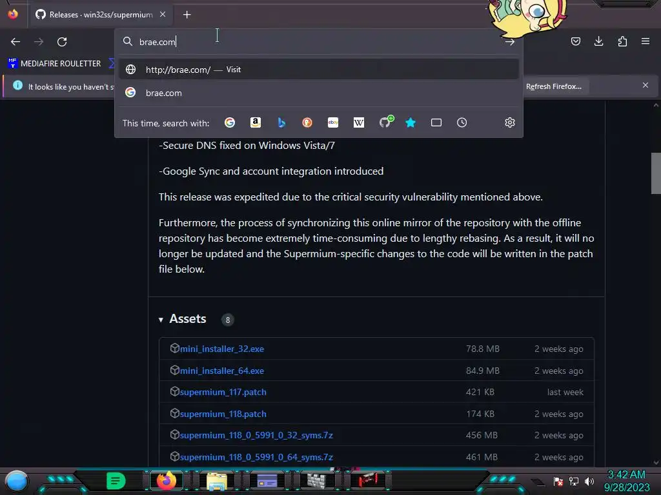Image resolution: width=661 pixels, height=495 pixels.
Task: Click the 421 KB size text
Action: click(x=480, y=393)
